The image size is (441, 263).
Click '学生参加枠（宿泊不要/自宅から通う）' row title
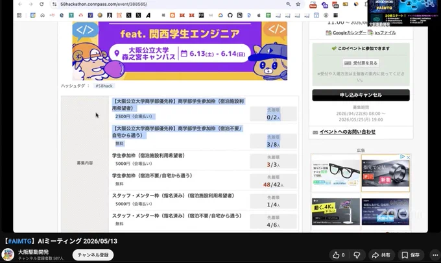152,176
